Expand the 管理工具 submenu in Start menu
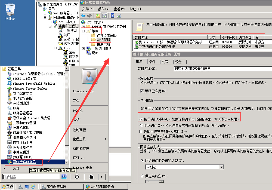Viewport: 272px width, 190px height. pyautogui.click(x=89, y=139)
